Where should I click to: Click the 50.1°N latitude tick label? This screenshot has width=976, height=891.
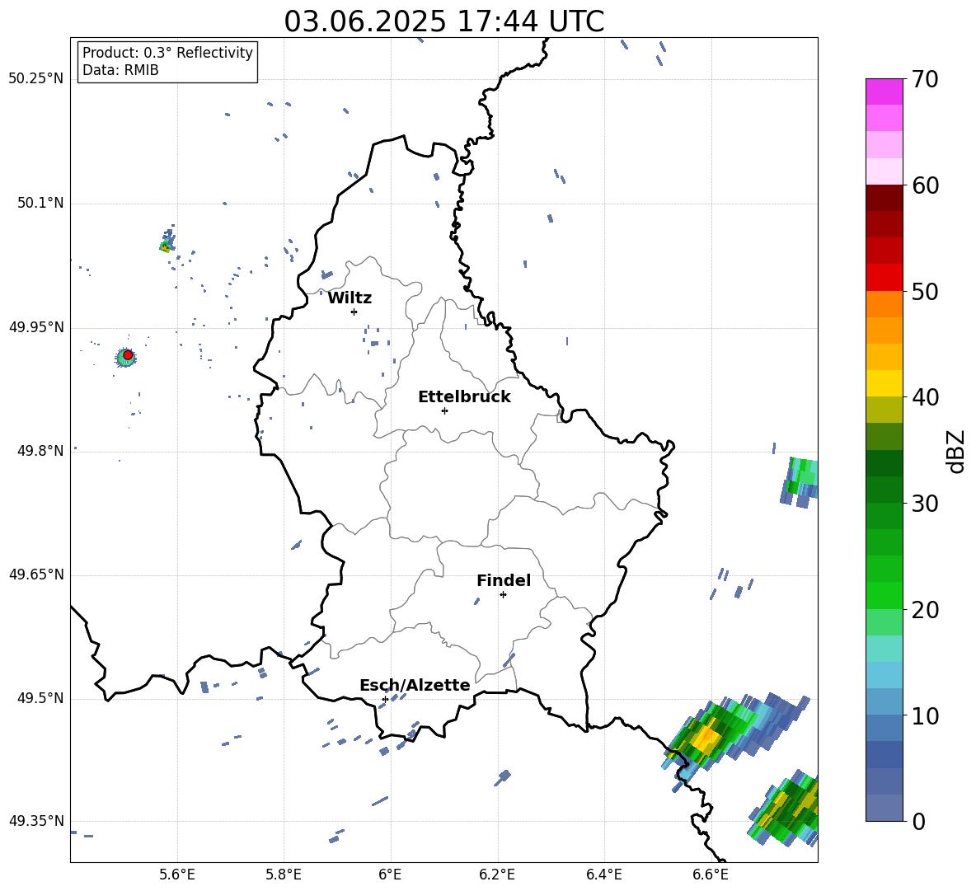tap(40, 204)
